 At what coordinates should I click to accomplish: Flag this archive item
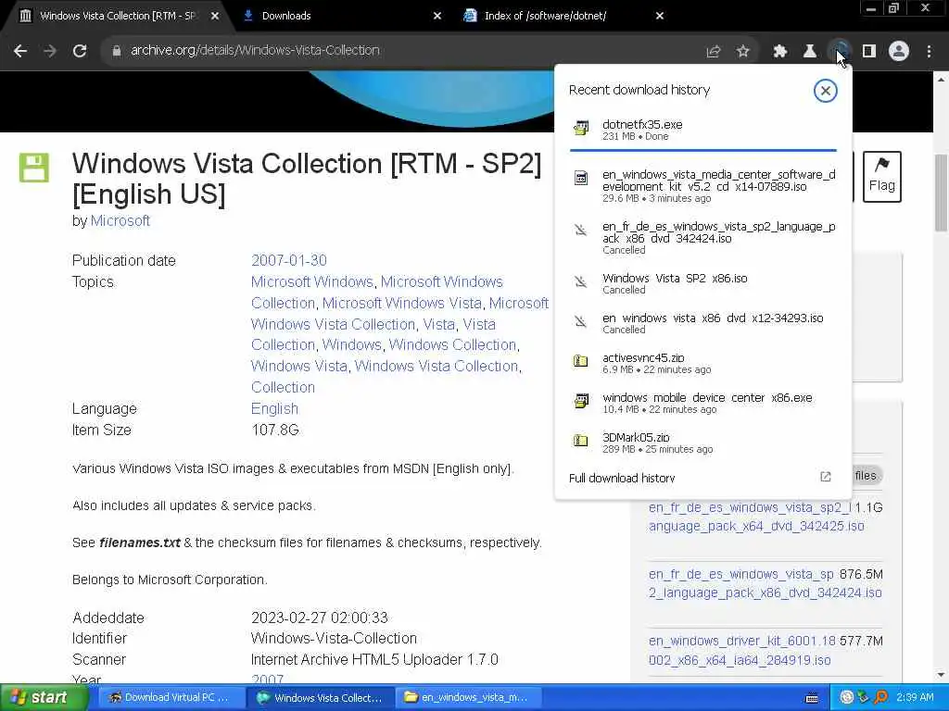pyautogui.click(x=882, y=177)
